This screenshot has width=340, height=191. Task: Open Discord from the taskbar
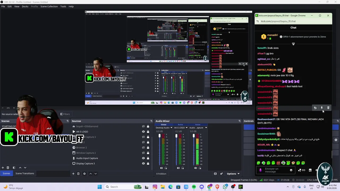click(202, 187)
